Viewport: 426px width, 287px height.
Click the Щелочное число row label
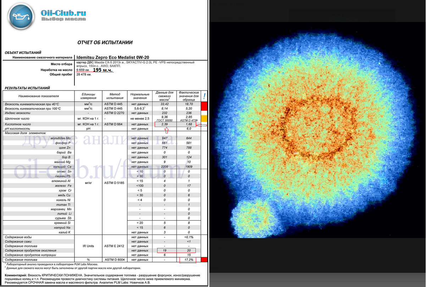click(x=17, y=118)
